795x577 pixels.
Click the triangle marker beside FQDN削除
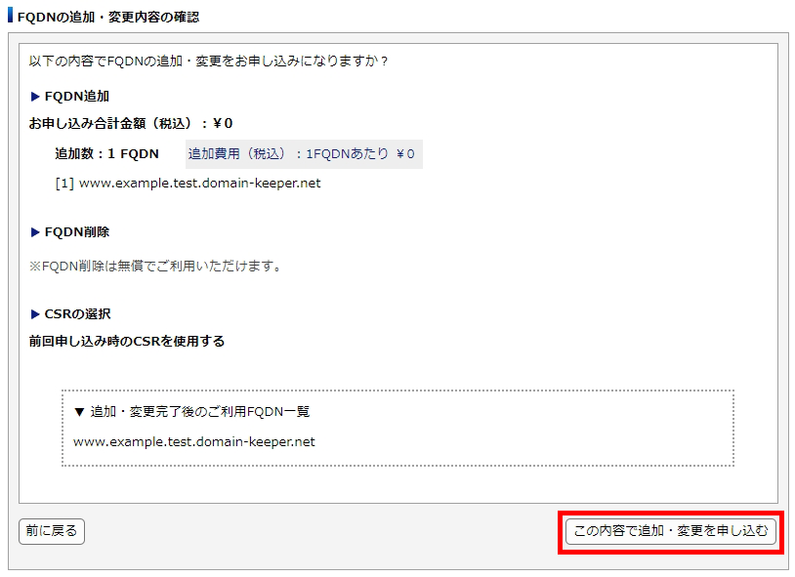click(35, 232)
